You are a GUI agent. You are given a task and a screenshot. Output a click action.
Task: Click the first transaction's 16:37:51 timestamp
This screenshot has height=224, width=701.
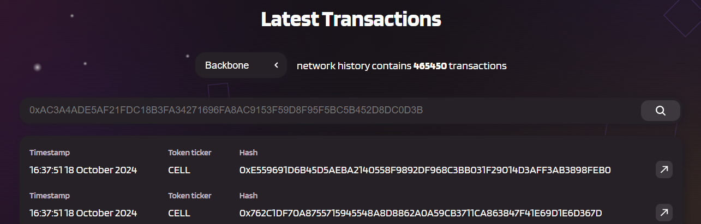click(x=83, y=170)
